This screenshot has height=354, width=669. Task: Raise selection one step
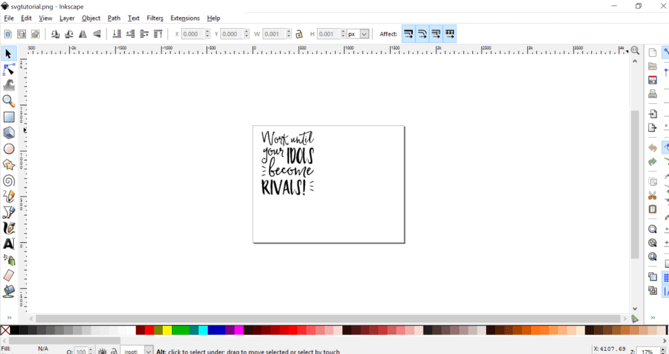pyautogui.click(x=144, y=34)
